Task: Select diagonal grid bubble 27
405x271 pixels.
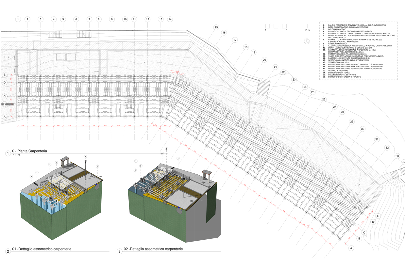Action: pyautogui.click(x=334, y=107)
